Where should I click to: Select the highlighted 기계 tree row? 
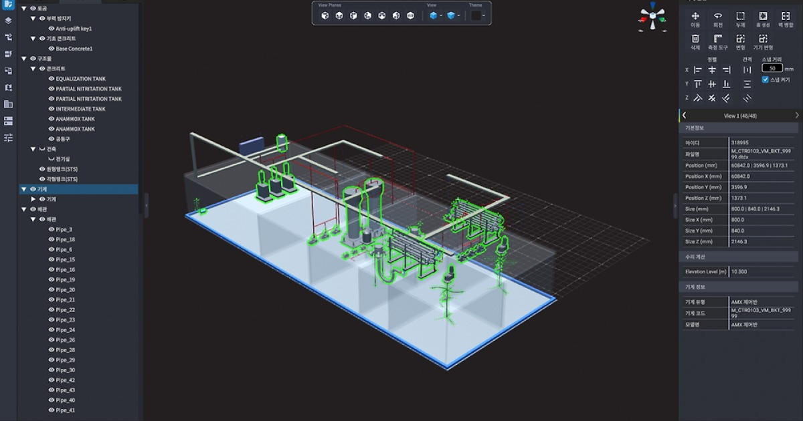pyautogui.click(x=78, y=189)
